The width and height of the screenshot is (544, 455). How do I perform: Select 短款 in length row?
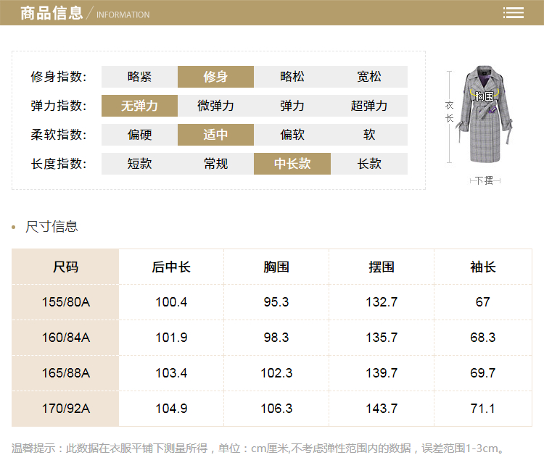pos(139,164)
